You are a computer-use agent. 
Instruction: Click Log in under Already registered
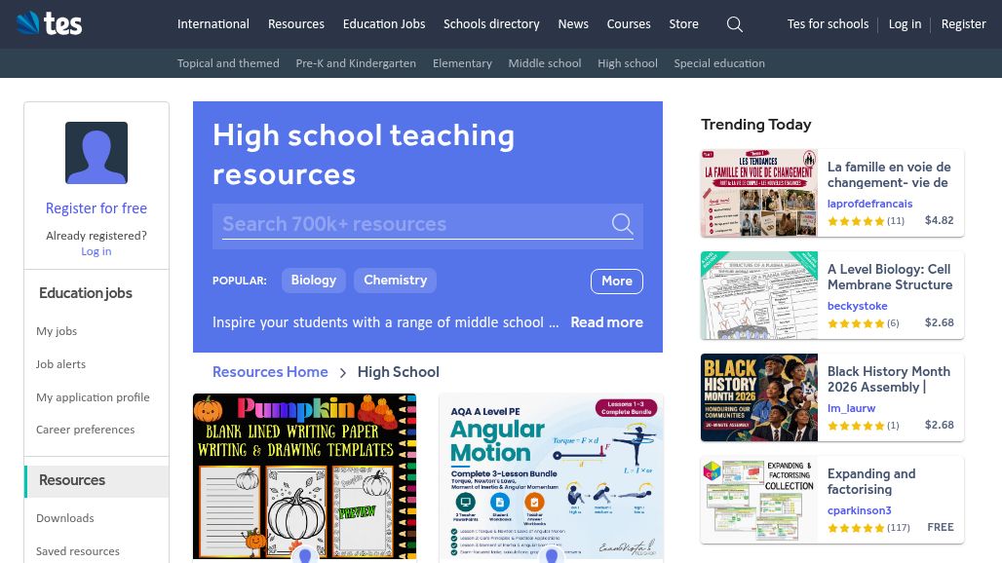pyautogui.click(x=96, y=251)
